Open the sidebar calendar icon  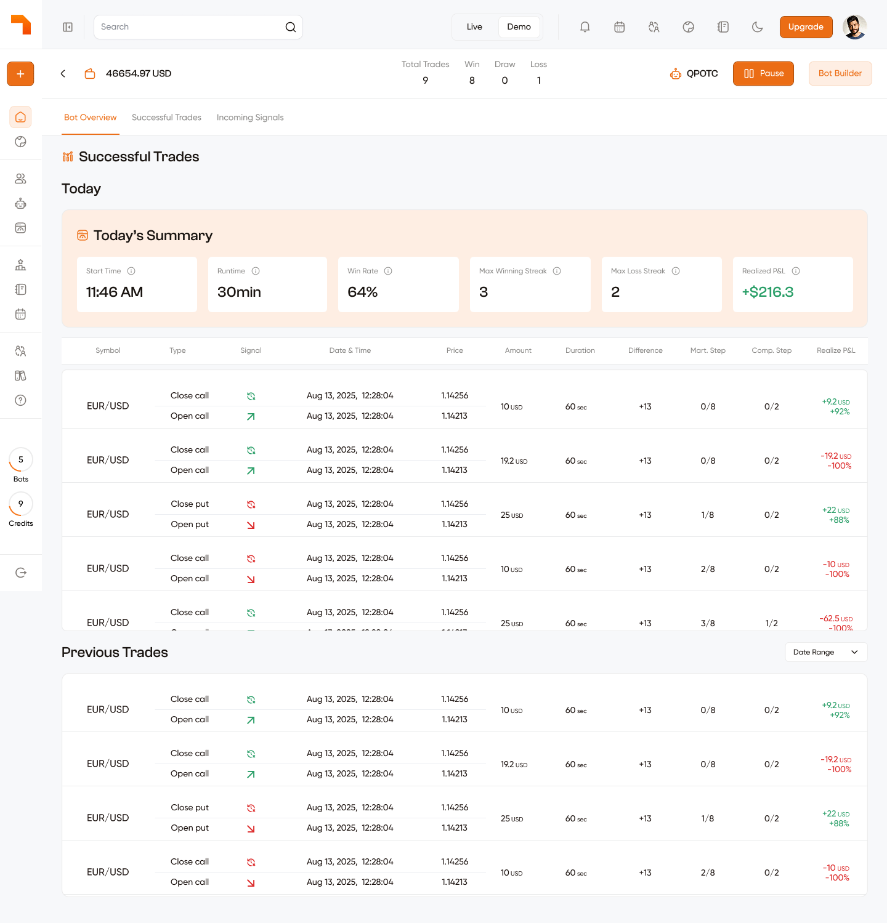pos(20,314)
